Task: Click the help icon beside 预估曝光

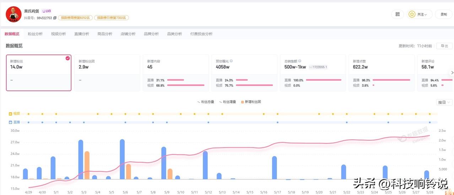Action: point(231,61)
